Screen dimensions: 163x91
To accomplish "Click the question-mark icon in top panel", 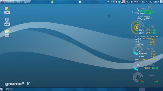I will point(80,2).
